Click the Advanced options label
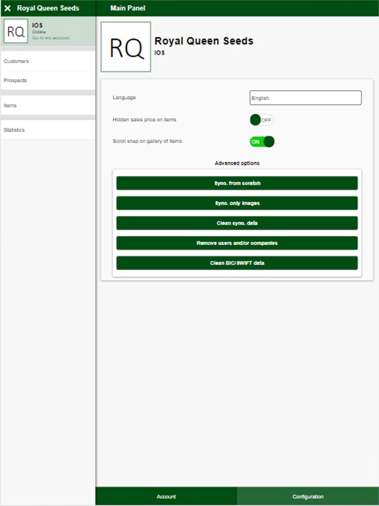The width and height of the screenshot is (379, 506). (237, 163)
